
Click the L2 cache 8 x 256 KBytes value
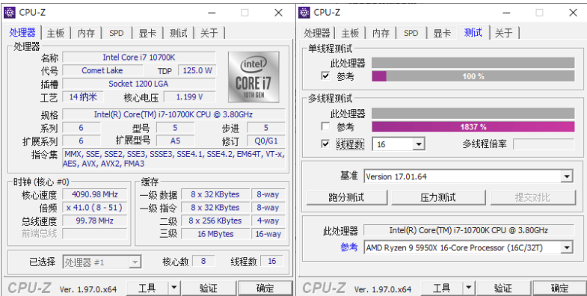click(x=215, y=221)
